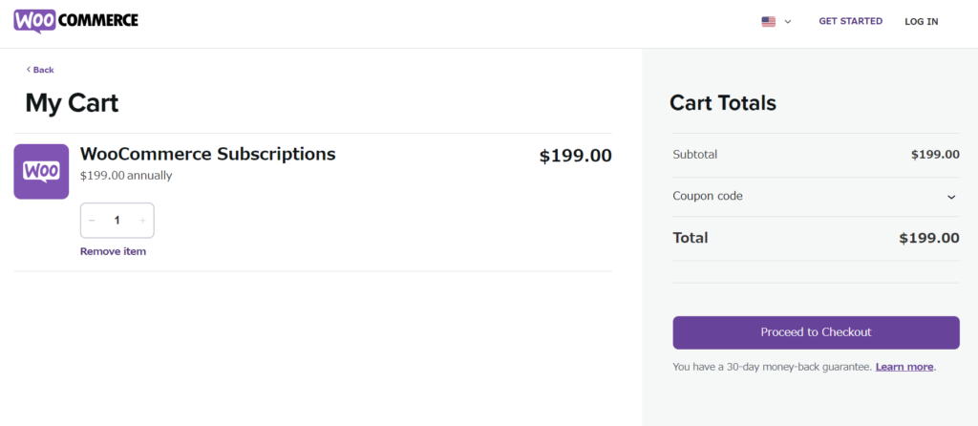This screenshot has height=426, width=978.
Task: Click Proceed to Checkout button
Action: [x=816, y=332]
